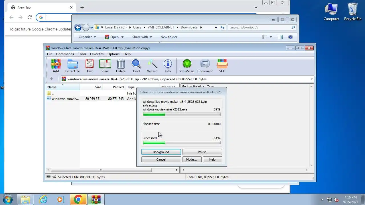The width and height of the screenshot is (365, 205).
Task: Click the volume icon in system tray
Action: pyautogui.click(x=336, y=200)
